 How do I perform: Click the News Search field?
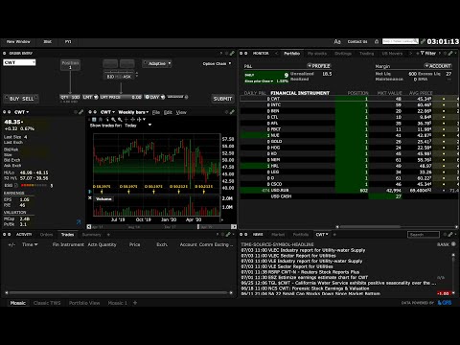[x=424, y=235]
